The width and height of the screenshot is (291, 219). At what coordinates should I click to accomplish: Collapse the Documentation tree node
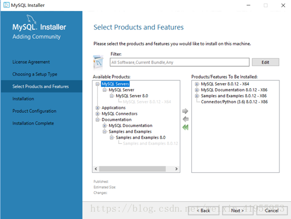(97, 120)
